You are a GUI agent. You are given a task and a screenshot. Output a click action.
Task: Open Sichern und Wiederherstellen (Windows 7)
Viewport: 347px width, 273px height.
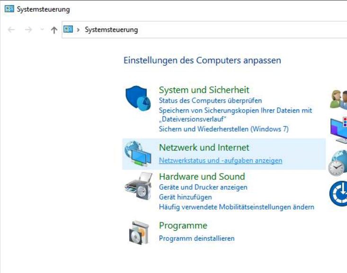coord(224,129)
